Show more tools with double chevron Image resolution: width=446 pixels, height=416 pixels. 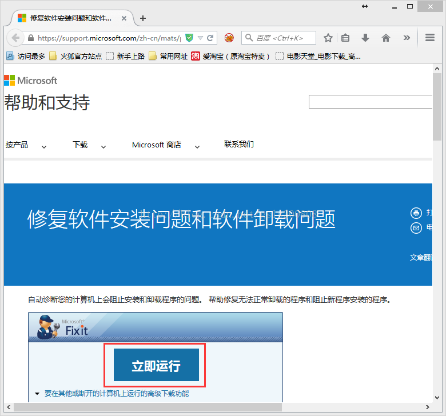click(x=407, y=38)
